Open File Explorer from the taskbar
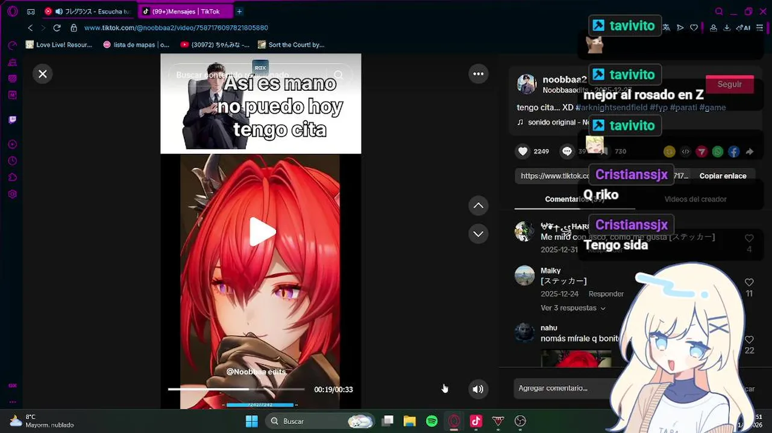 [410, 421]
